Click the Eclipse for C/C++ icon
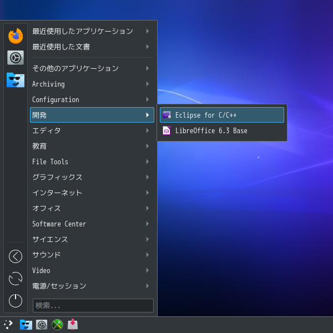The width and height of the screenshot is (333, 333). click(167, 115)
